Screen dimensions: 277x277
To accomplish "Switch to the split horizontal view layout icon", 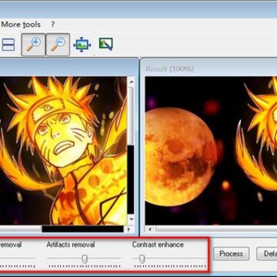I will point(8,45).
